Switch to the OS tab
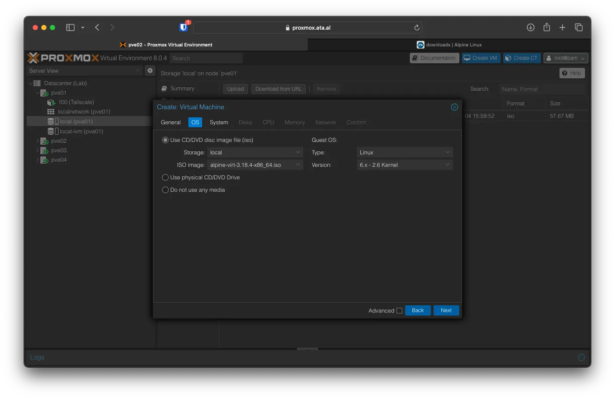 click(x=195, y=123)
